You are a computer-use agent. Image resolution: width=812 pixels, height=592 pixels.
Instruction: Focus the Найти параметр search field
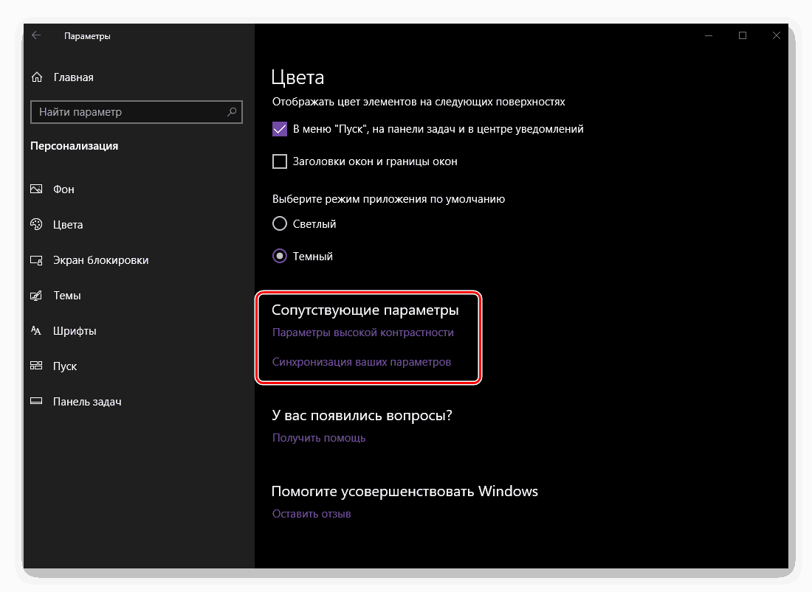(x=137, y=111)
